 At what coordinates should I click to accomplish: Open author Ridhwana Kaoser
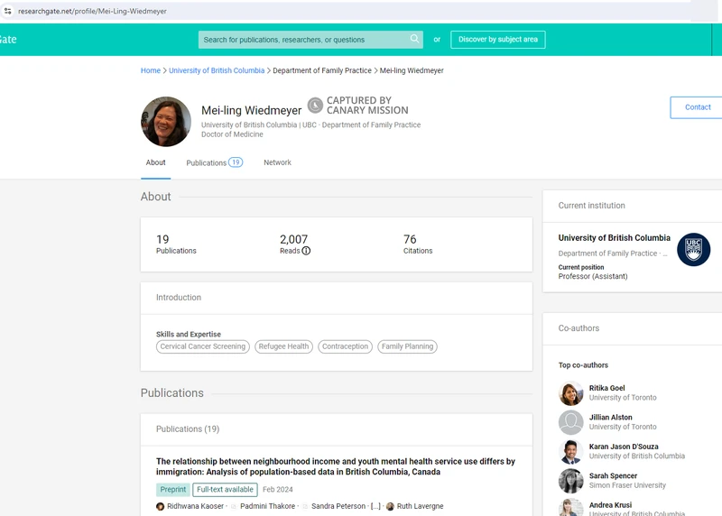point(195,506)
